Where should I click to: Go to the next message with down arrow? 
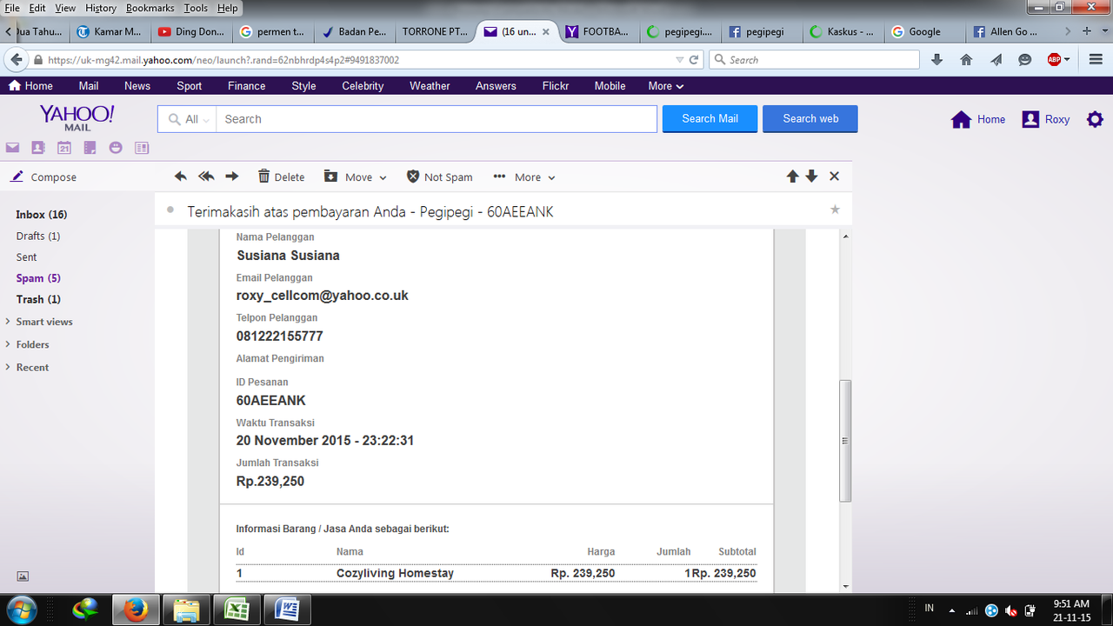click(x=811, y=176)
